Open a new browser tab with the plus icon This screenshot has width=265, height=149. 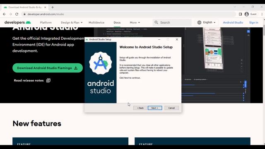coord(53,7)
